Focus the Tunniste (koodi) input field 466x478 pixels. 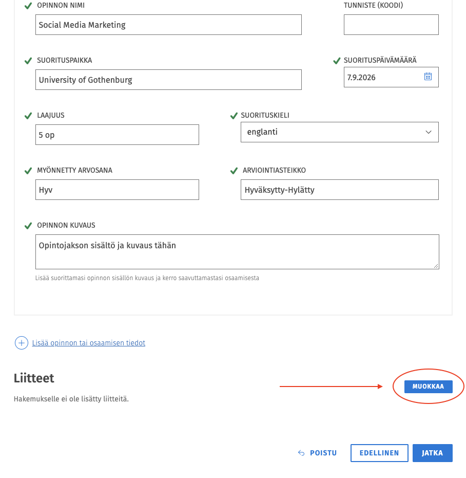coord(391,25)
